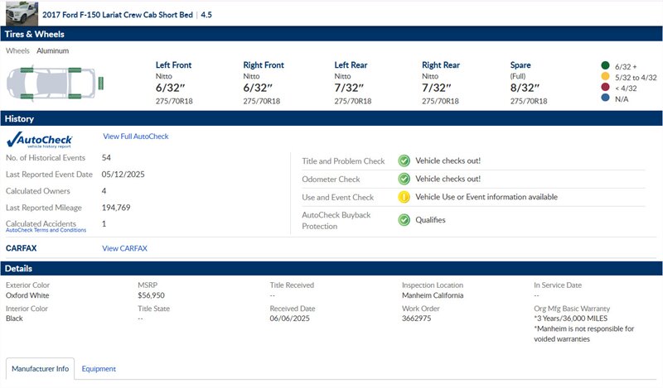Click the green 6/32+ legend dot
This screenshot has height=388, width=663.
pos(604,65)
